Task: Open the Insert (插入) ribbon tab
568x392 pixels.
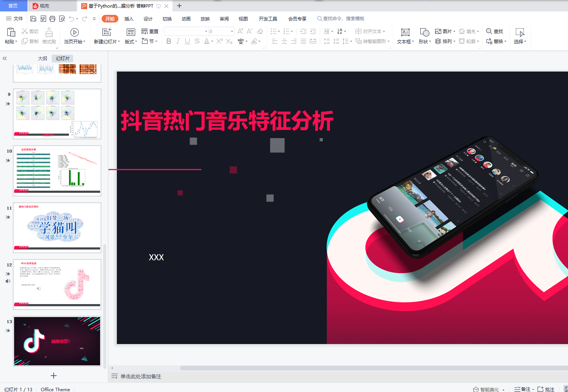Action: [129, 19]
